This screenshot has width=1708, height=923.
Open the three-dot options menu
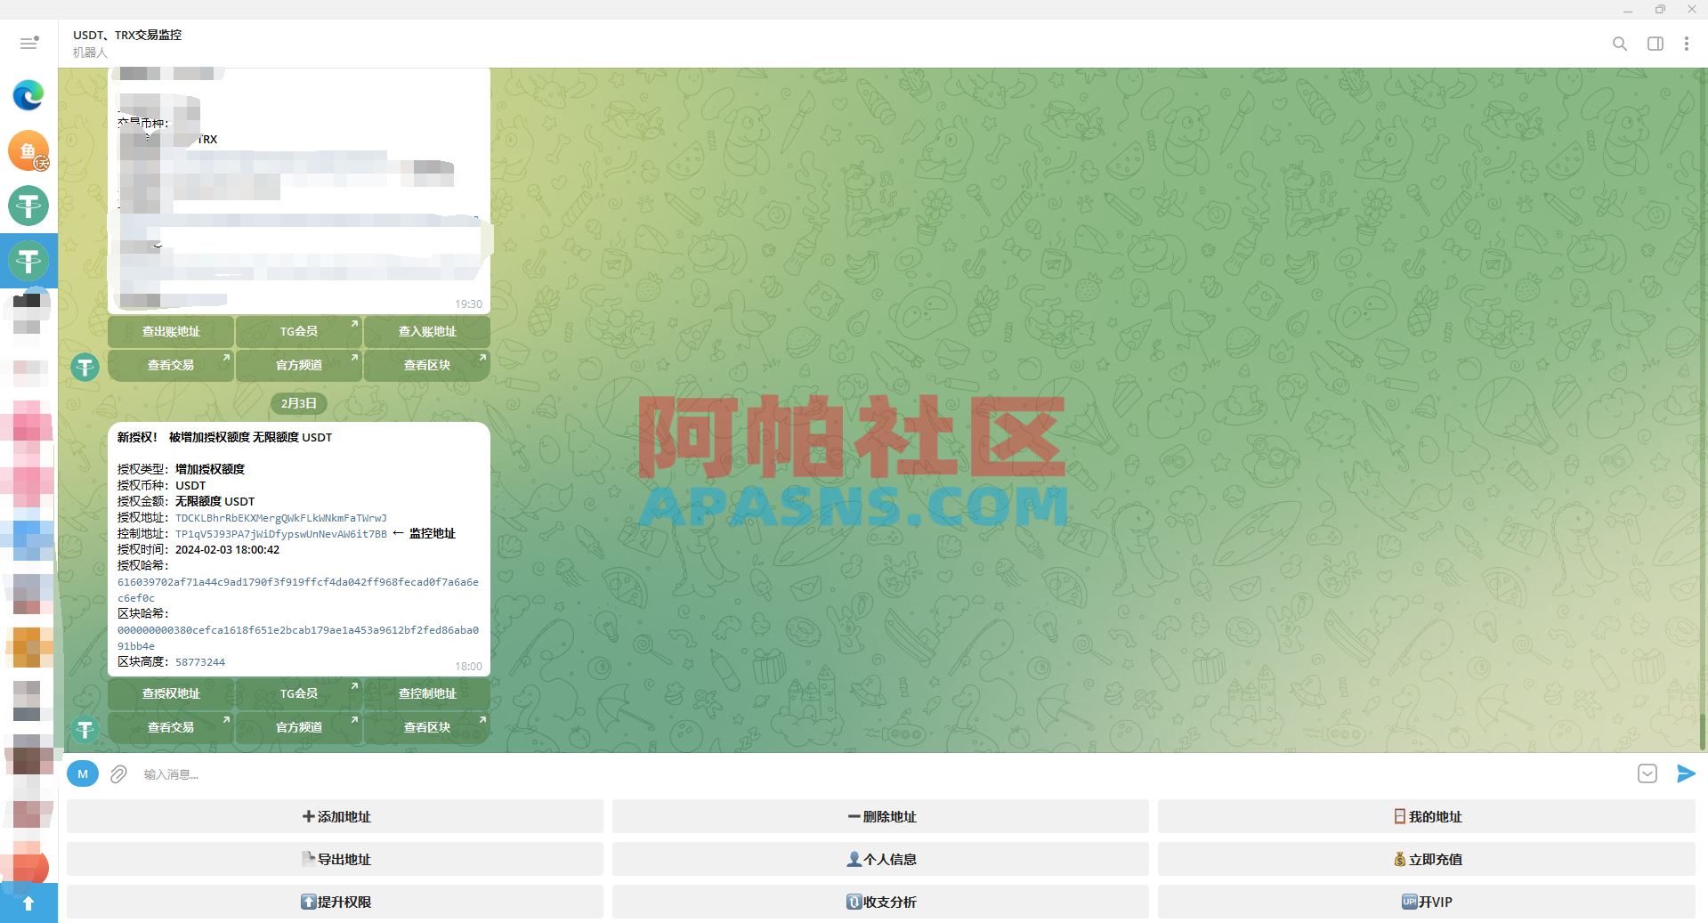[x=1687, y=44]
